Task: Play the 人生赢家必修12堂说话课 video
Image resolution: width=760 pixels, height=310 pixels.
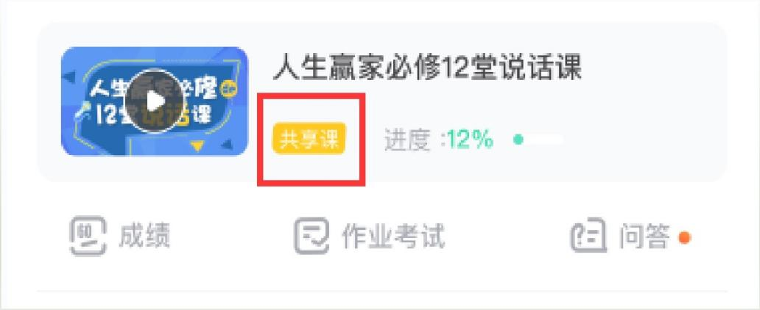Action: pos(155,101)
